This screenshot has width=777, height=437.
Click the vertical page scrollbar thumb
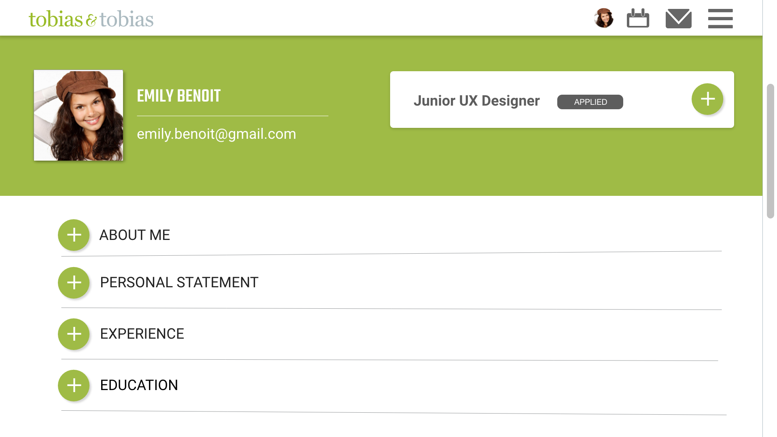(770, 151)
